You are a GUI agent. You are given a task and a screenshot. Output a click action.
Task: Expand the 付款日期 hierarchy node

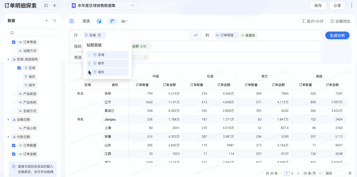[x=8, y=137]
